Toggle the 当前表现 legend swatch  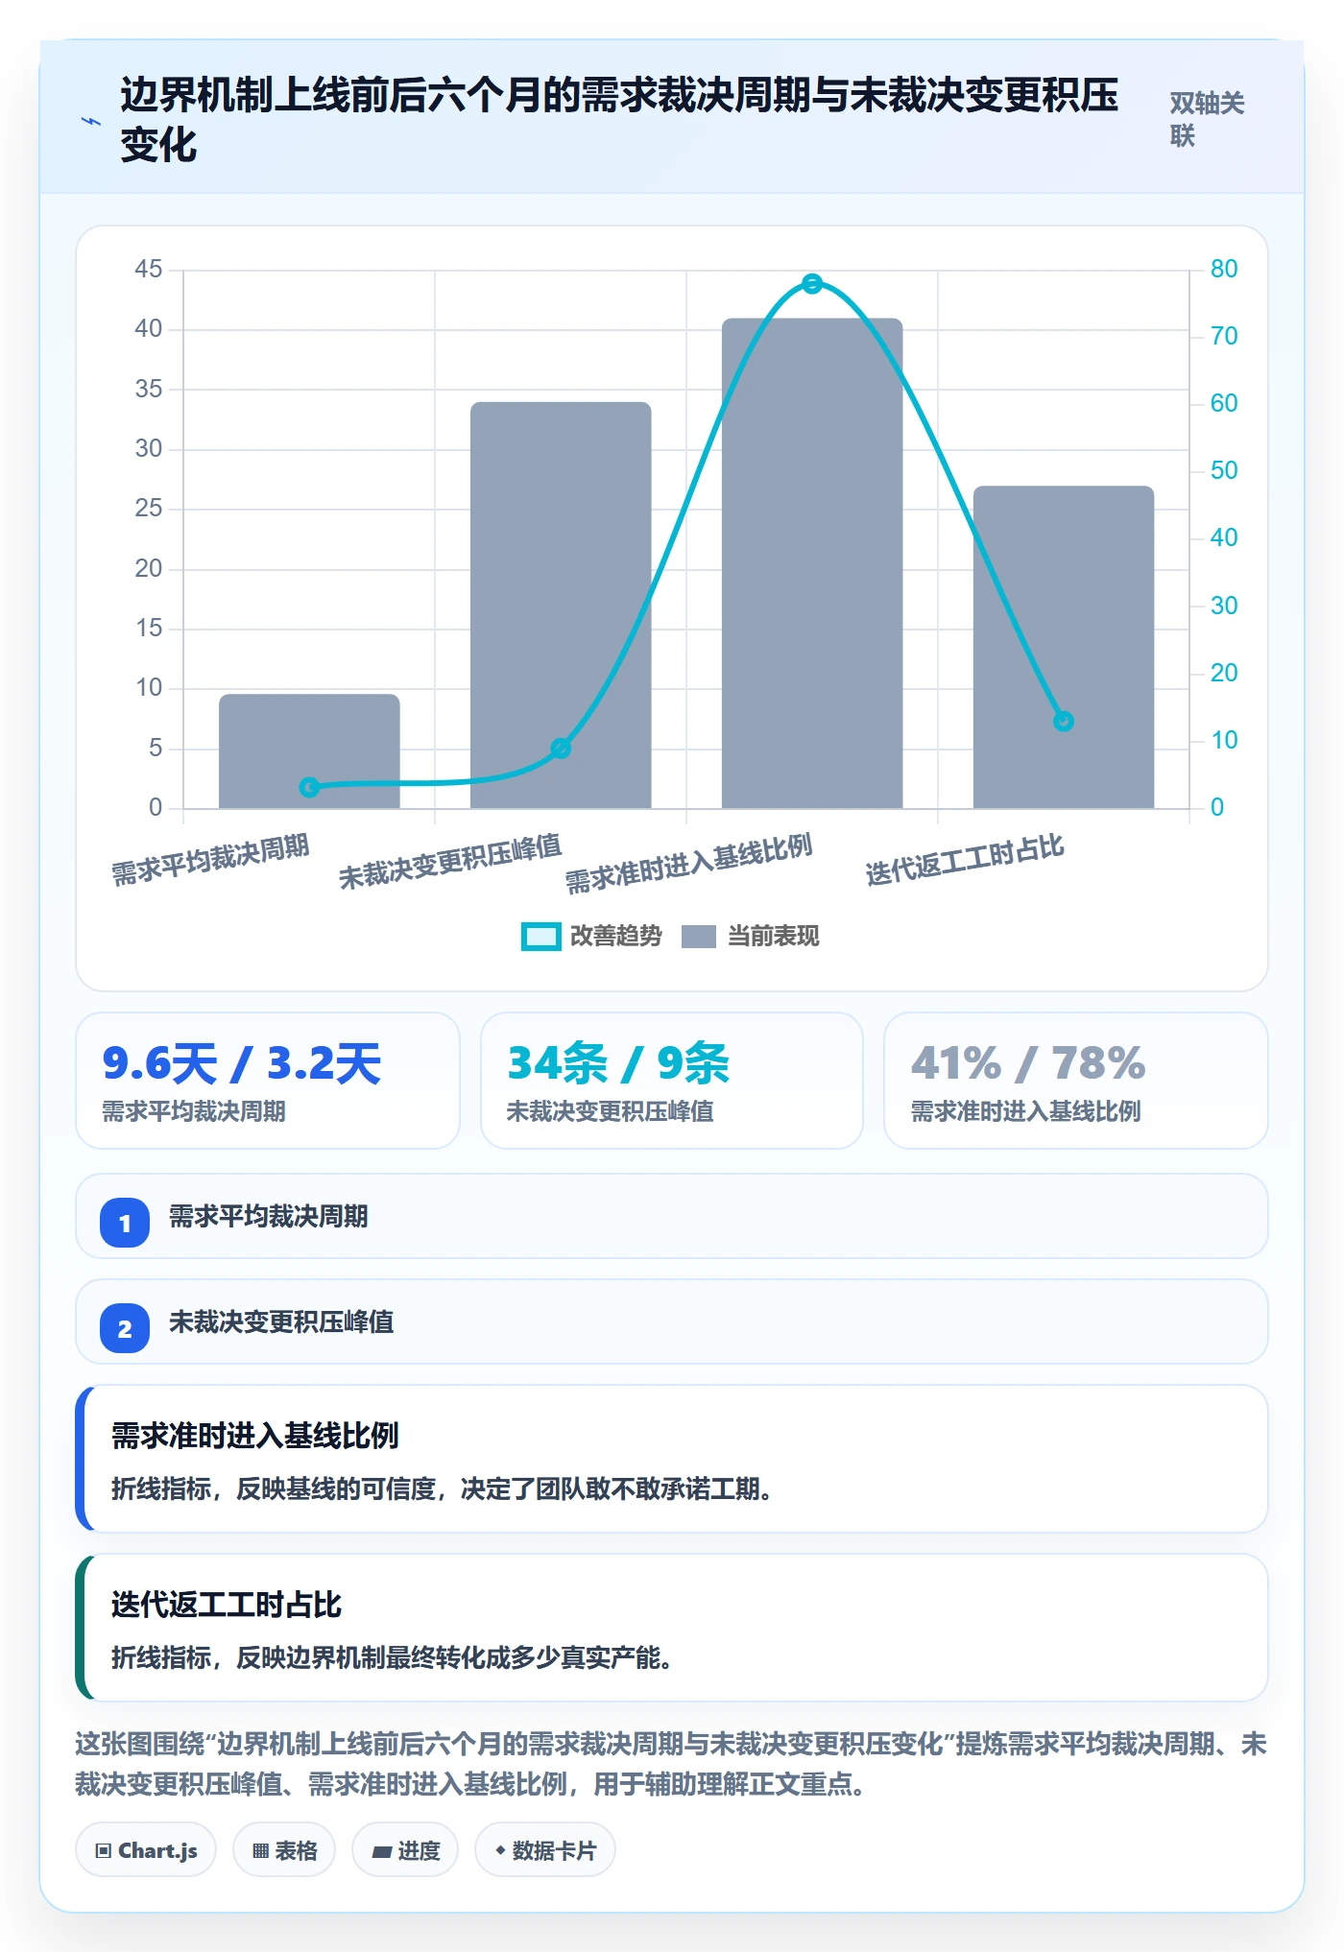[699, 936]
